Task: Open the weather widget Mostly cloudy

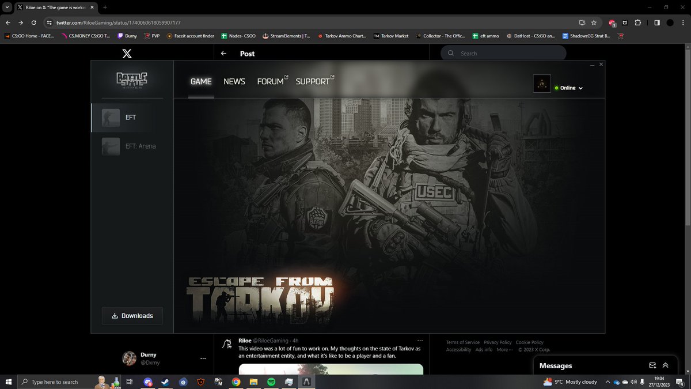Action: tap(570, 382)
